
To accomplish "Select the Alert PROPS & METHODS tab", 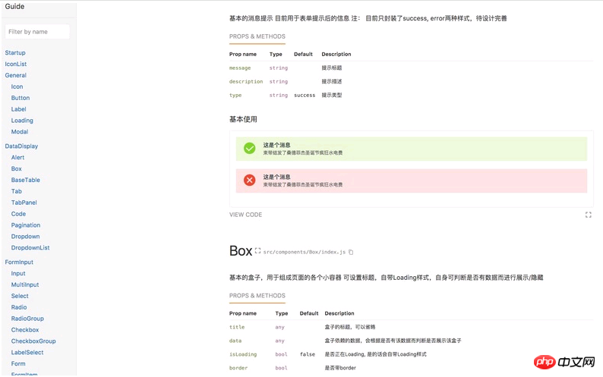I will point(257,36).
